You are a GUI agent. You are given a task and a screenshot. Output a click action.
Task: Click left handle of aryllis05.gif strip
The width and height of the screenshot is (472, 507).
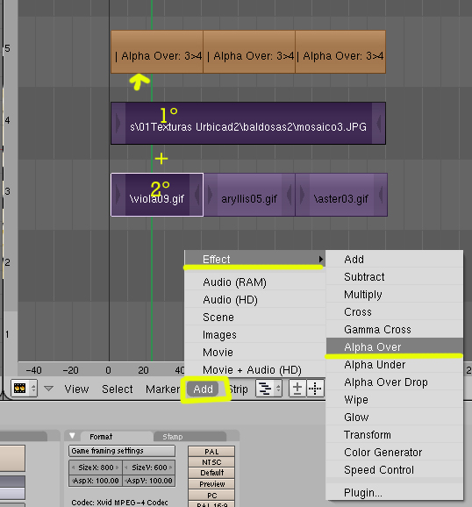pos(211,195)
